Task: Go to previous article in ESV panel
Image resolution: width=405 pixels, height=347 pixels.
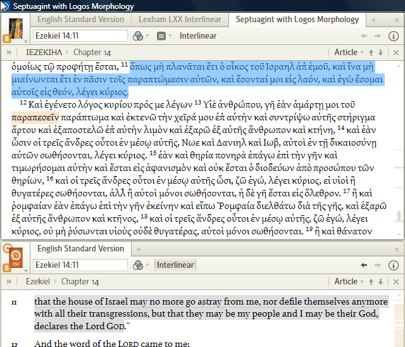Action: coord(371,282)
